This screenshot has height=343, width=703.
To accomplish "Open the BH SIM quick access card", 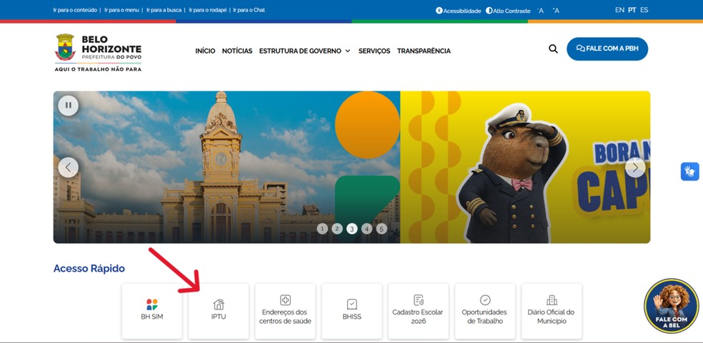I will 152,311.
